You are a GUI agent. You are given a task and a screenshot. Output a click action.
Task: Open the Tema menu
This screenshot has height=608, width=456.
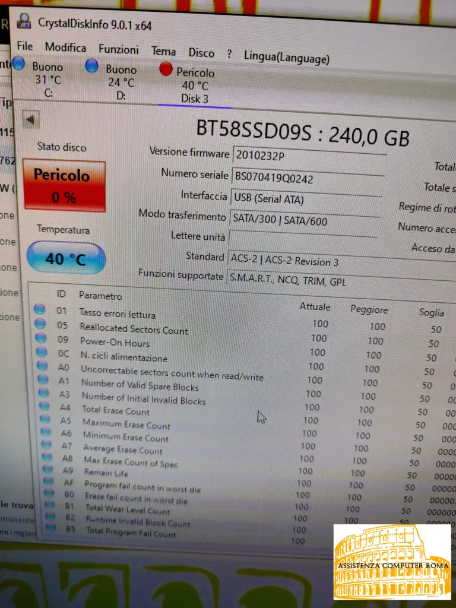[x=163, y=51]
